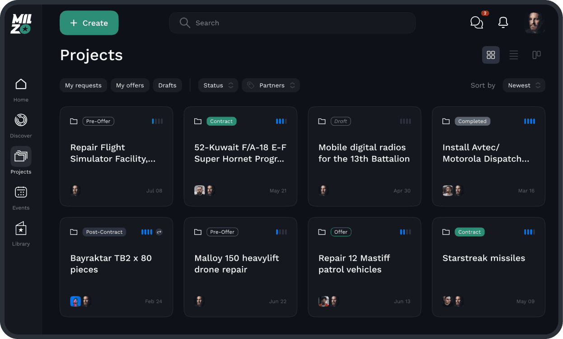Open the Partners filter dropdown
The height and width of the screenshot is (339, 563).
[271, 85]
